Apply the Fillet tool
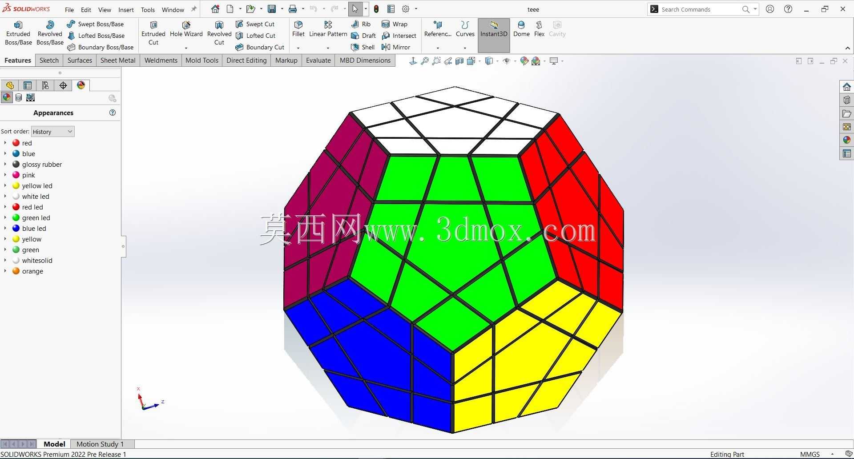Image resolution: width=854 pixels, height=459 pixels. pyautogui.click(x=298, y=29)
